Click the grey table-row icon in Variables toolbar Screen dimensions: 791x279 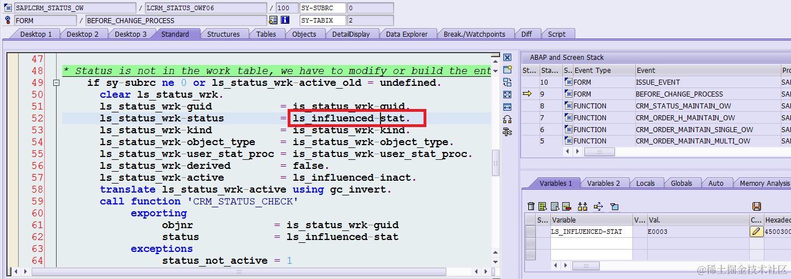pyautogui.click(x=555, y=207)
